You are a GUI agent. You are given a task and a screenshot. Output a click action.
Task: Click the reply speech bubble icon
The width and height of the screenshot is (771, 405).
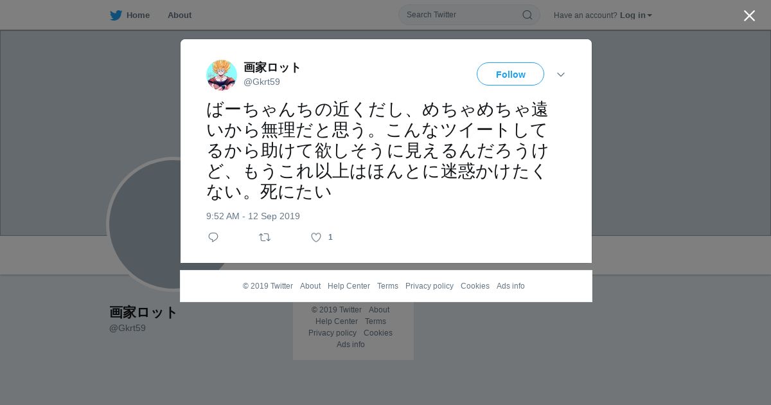pyautogui.click(x=213, y=237)
